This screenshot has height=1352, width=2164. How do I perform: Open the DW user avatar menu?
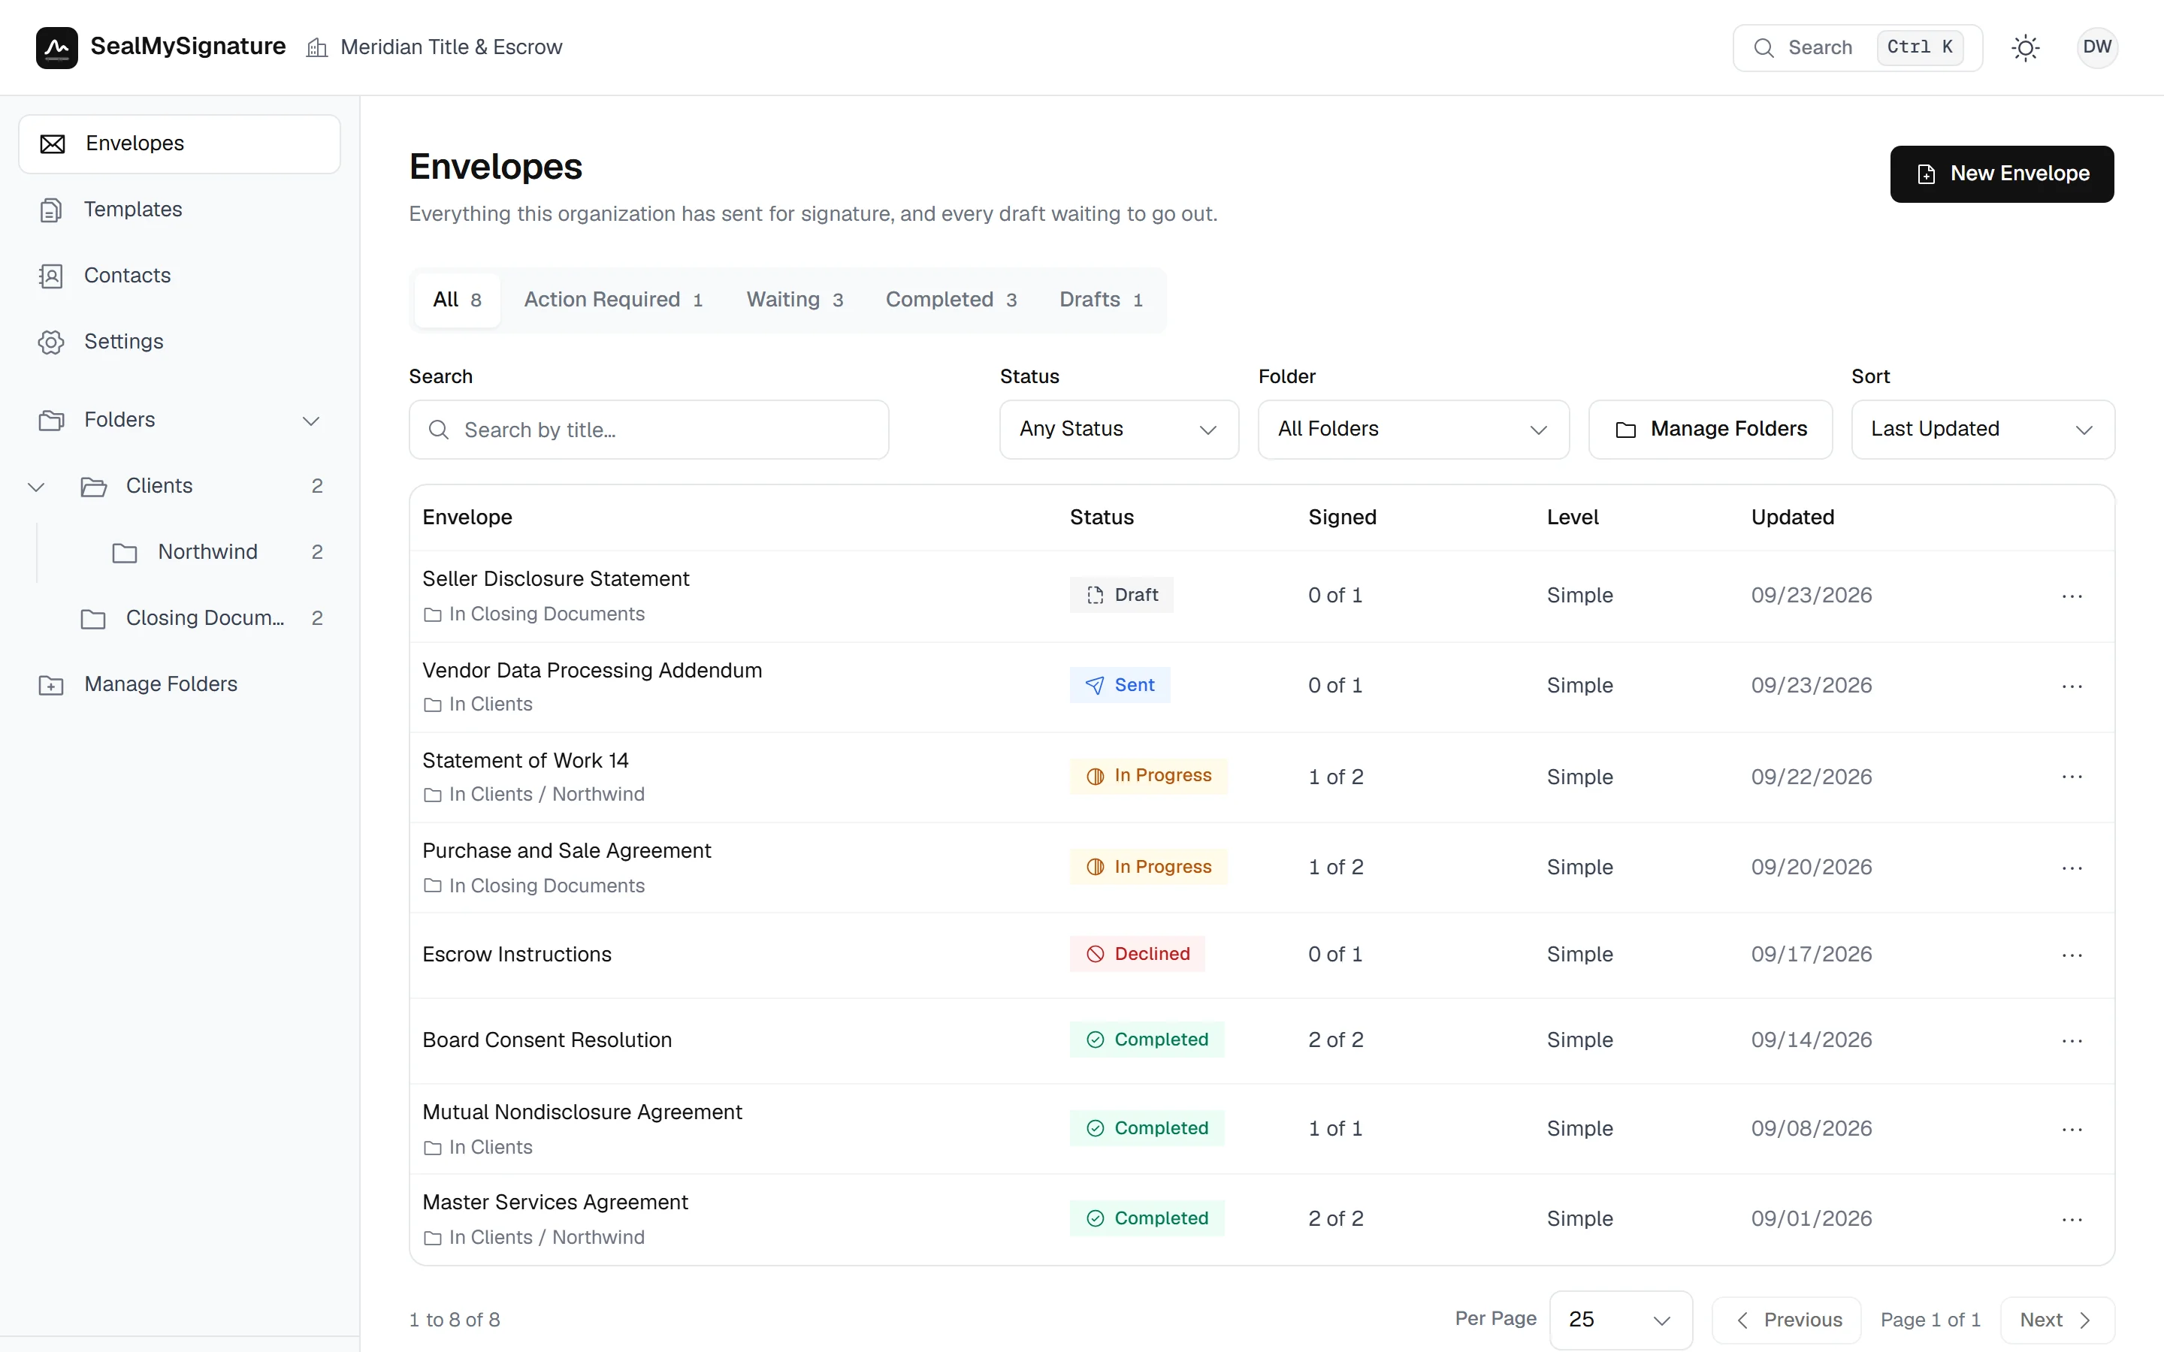tap(2097, 47)
